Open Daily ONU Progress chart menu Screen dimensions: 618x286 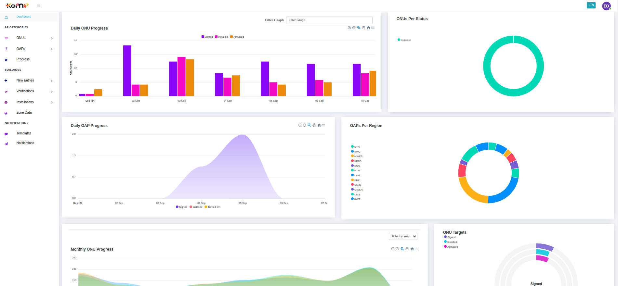pos(373,28)
